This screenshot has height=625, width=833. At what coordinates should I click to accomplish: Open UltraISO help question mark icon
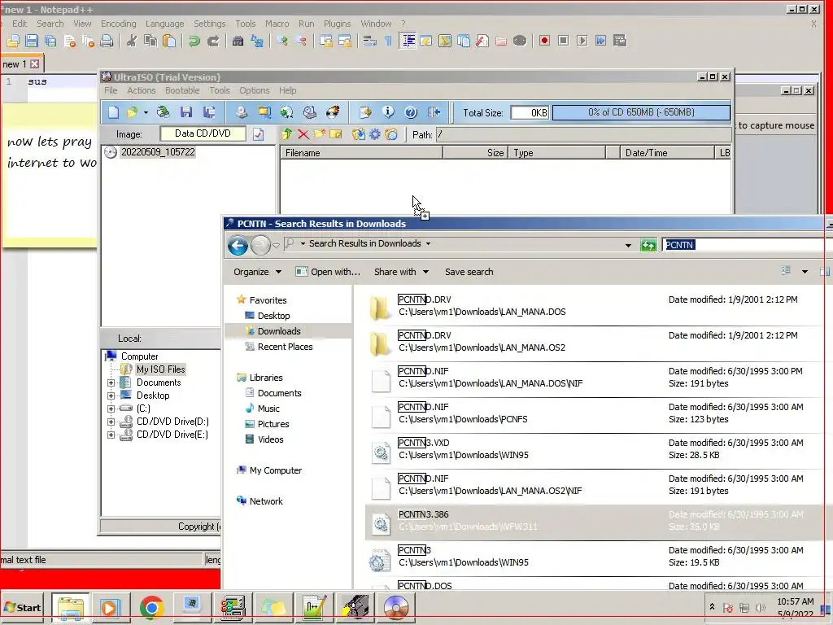[x=411, y=112]
